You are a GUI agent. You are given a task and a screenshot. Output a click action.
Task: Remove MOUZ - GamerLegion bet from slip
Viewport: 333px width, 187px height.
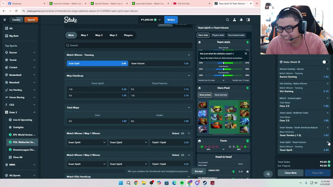point(328,98)
